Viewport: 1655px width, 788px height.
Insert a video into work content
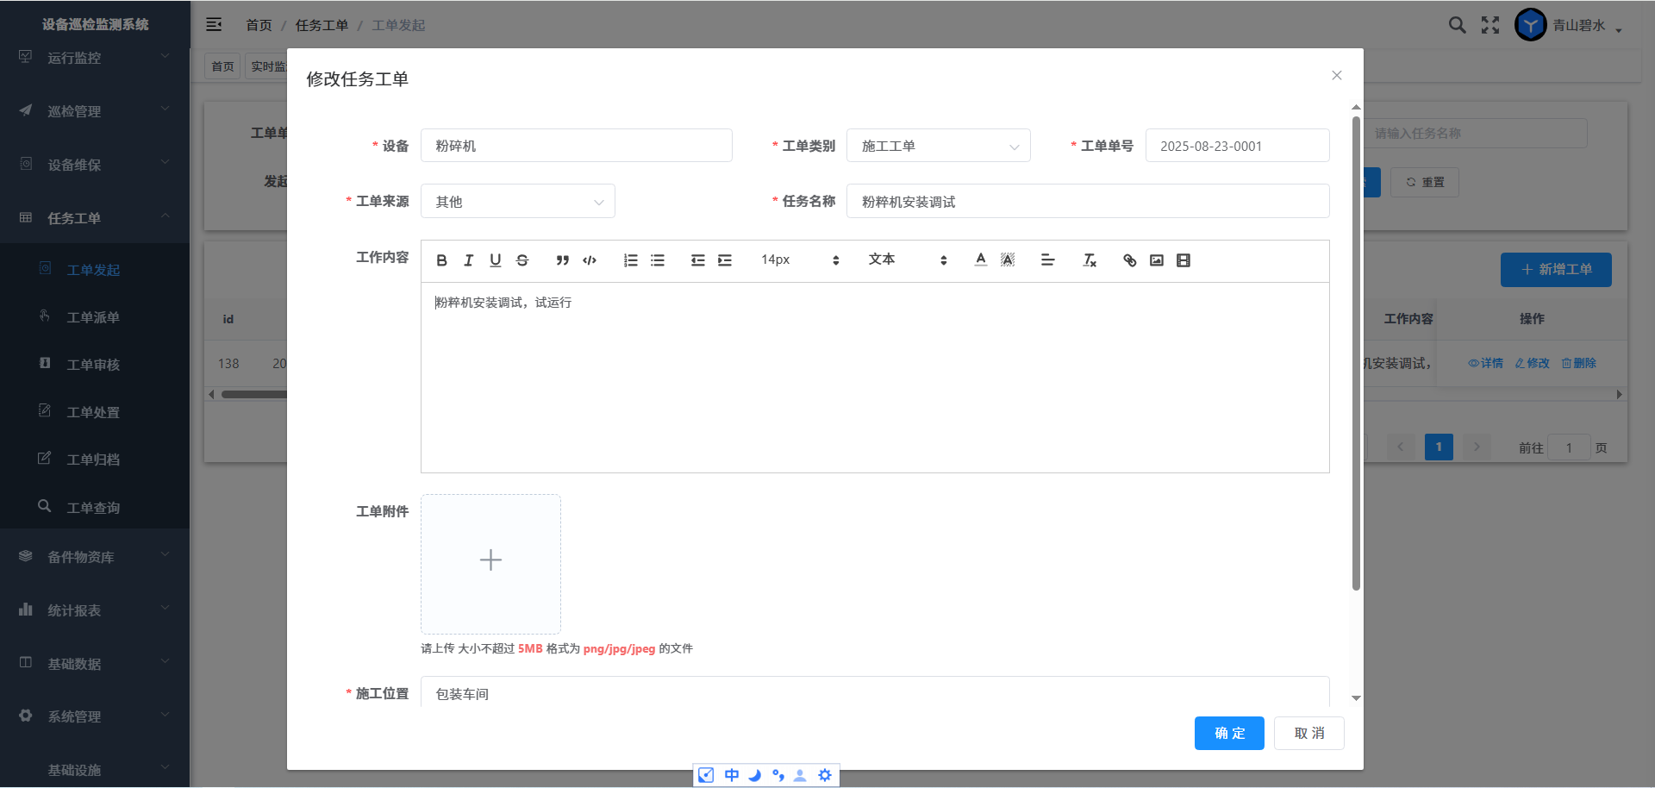pos(1183,260)
